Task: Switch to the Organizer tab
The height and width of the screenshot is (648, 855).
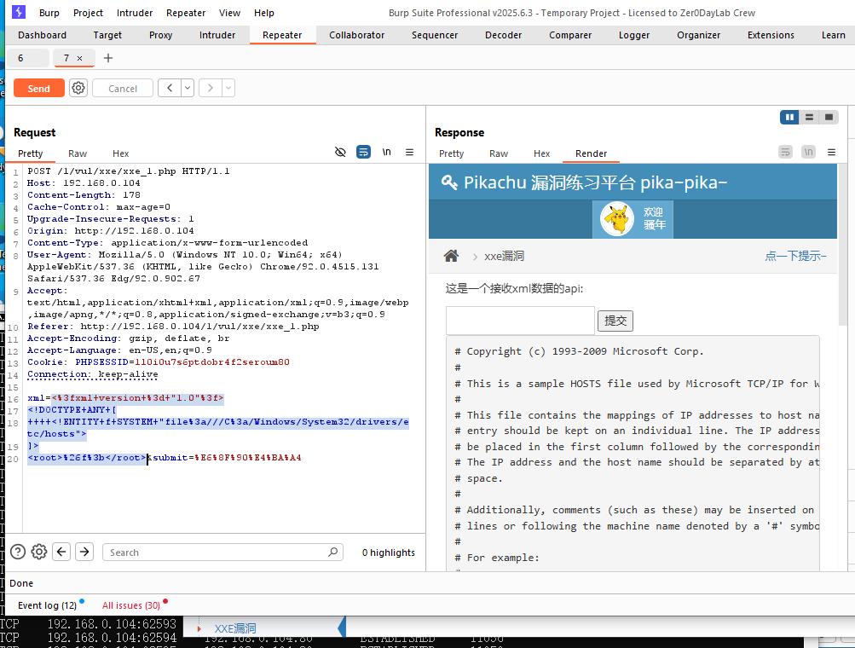Action: pos(698,35)
